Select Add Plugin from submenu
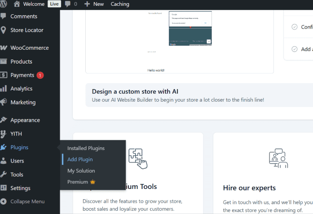The width and height of the screenshot is (313, 214). point(80,159)
